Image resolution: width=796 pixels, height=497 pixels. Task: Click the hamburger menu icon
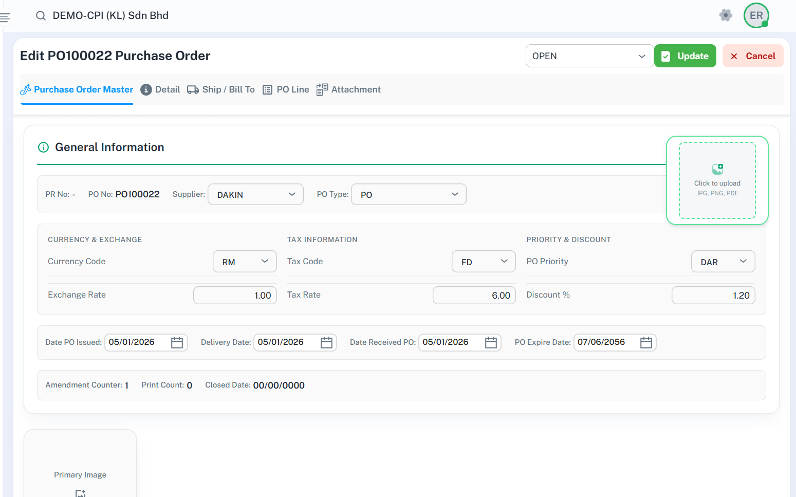pyautogui.click(x=5, y=17)
